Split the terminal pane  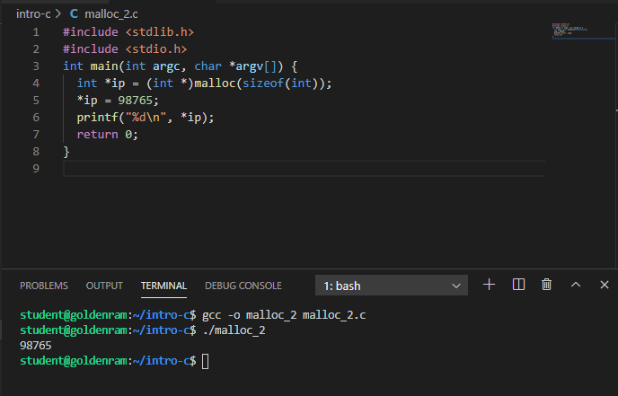[x=518, y=285]
